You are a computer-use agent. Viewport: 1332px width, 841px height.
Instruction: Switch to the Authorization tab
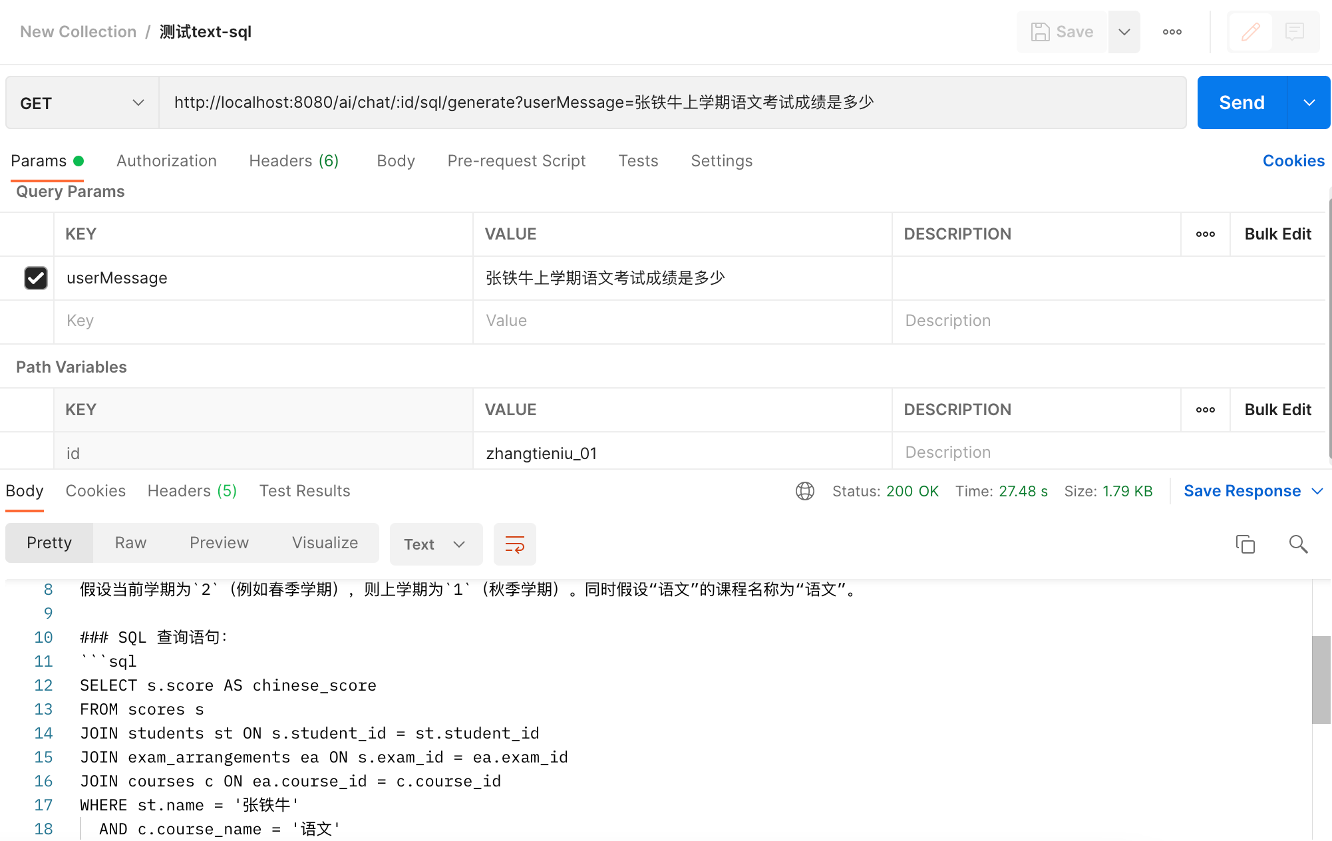tap(166, 161)
